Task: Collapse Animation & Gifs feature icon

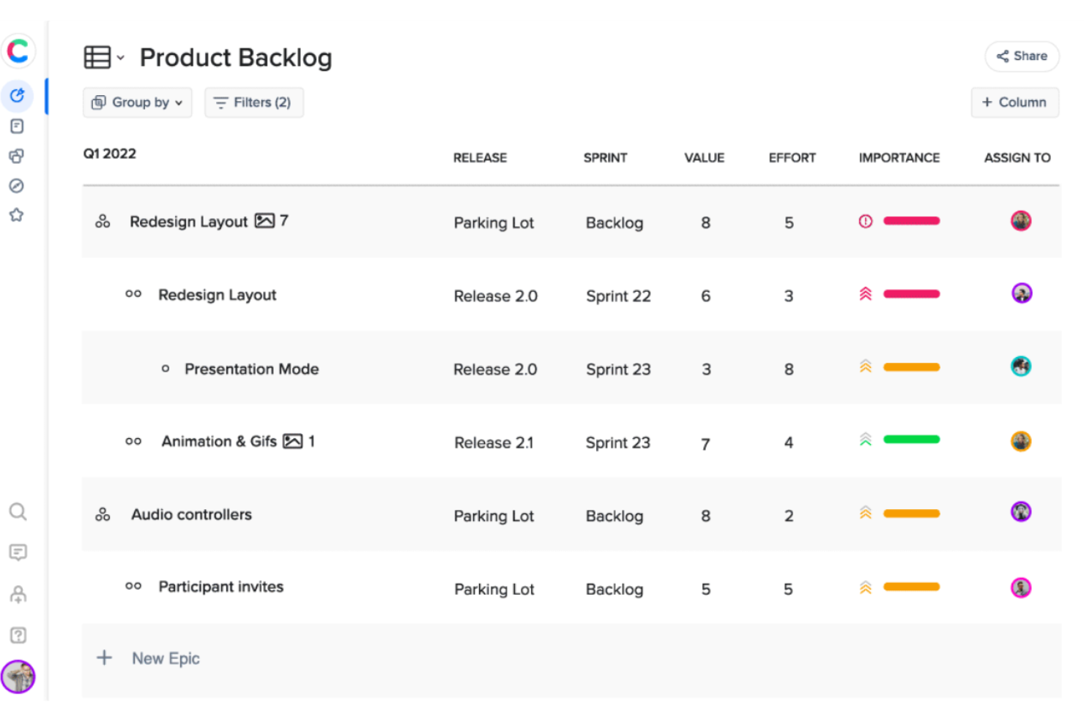Action: [133, 441]
